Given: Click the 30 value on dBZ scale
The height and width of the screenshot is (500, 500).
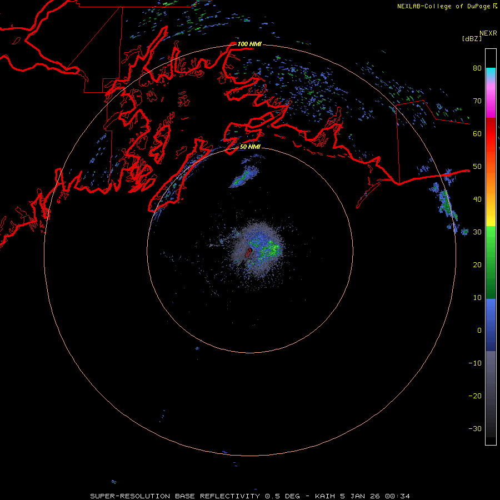Looking at the screenshot, I should click(x=477, y=232).
